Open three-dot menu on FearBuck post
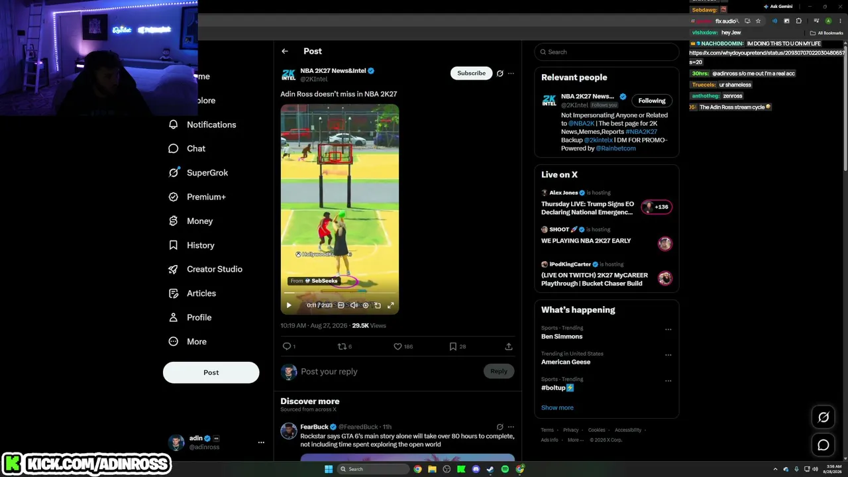Screen dimensions: 848x477 [511, 427]
